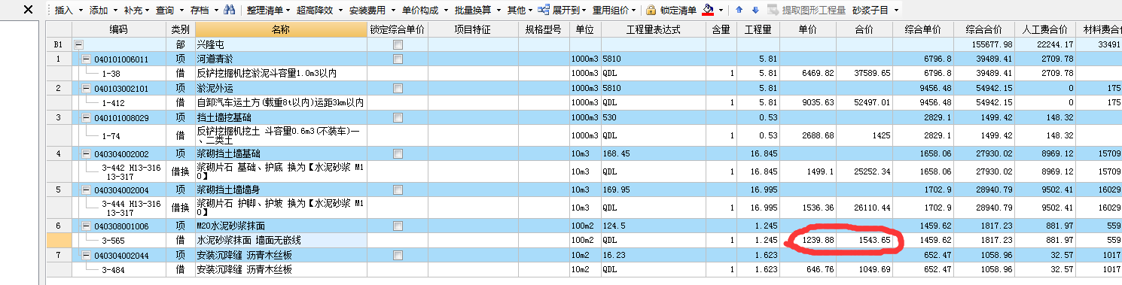Click the binoculars find icon
Viewport: 1122px width, 285px height.
coord(229,11)
